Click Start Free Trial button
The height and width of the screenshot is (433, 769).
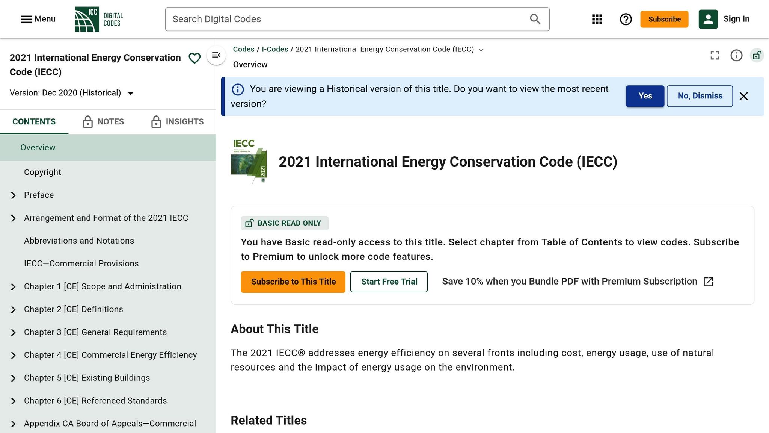coord(389,282)
